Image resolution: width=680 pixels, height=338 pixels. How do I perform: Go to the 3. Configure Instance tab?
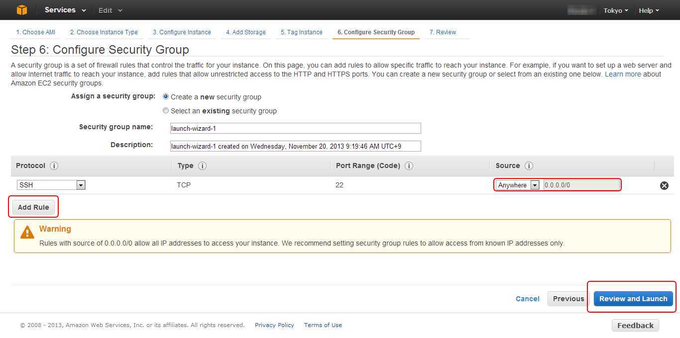(x=182, y=32)
